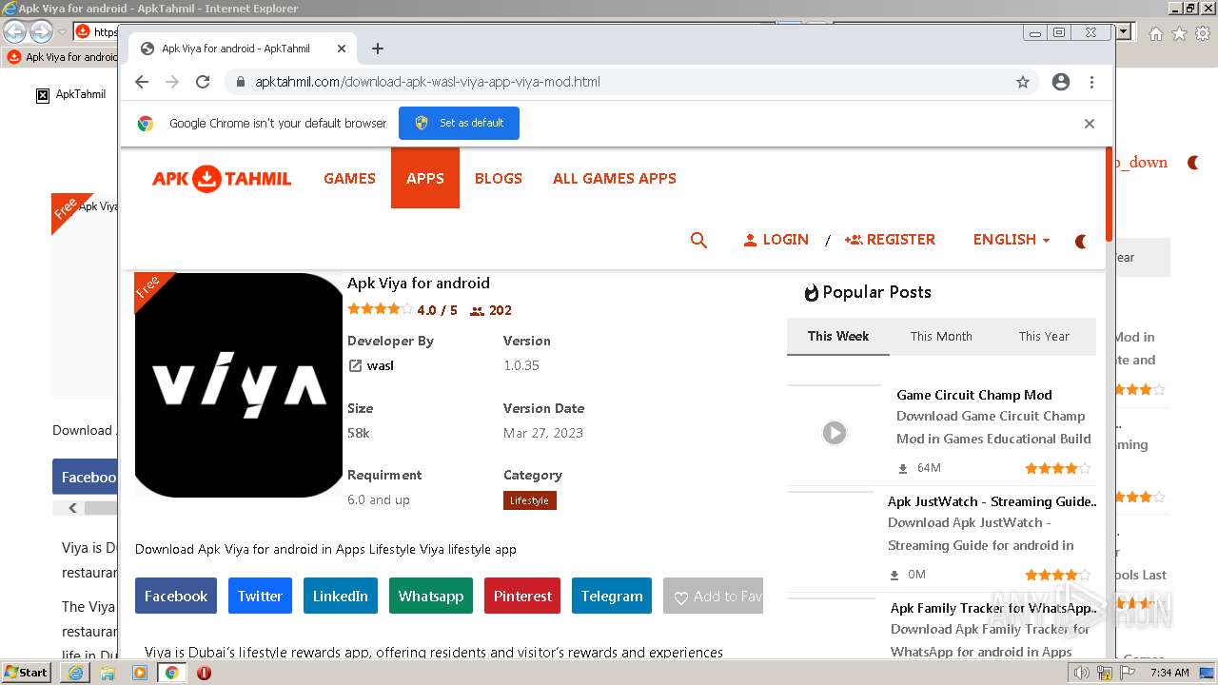Open Internet Explorer tools gear
The height and width of the screenshot is (685, 1218).
tap(1202, 33)
